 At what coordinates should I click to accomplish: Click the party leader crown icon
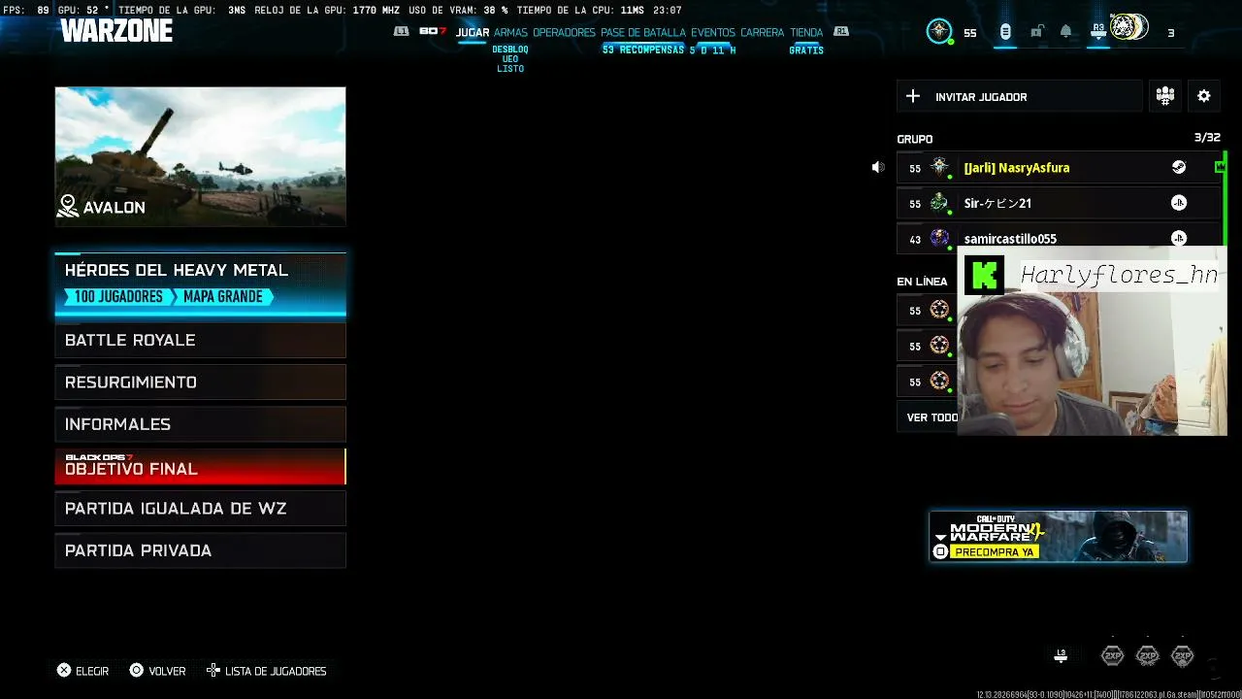click(1220, 167)
